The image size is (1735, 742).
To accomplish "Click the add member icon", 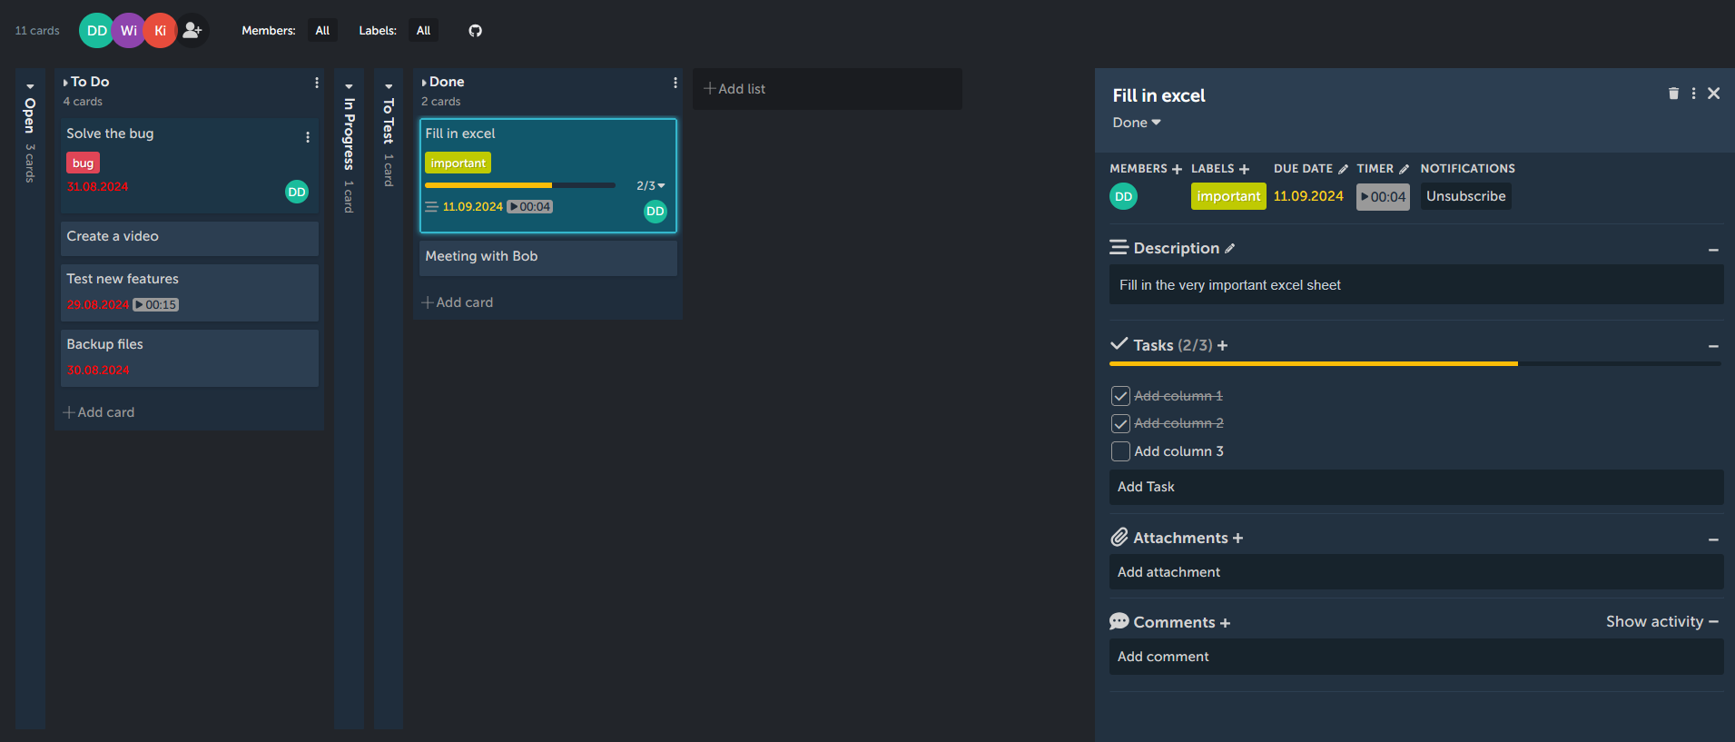I will click(192, 31).
